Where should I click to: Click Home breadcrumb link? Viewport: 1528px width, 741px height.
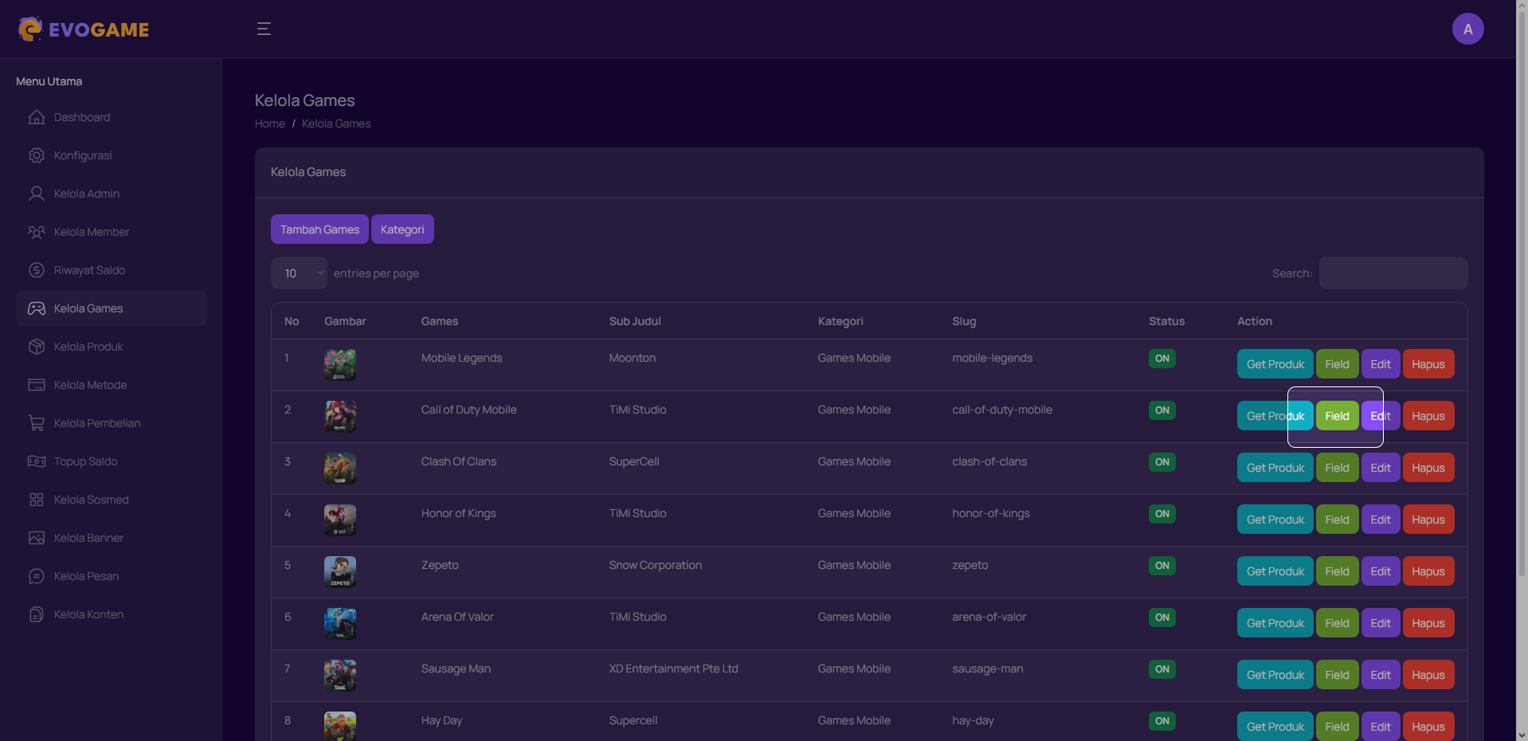(x=270, y=123)
